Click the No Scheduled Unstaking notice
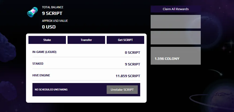Image resolution: width=234 pixels, height=112 pixels. [51, 90]
